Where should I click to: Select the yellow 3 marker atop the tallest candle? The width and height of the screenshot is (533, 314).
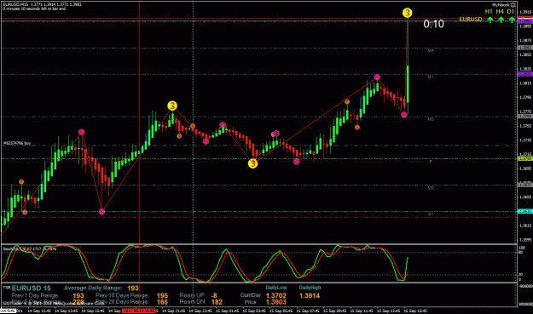(408, 13)
